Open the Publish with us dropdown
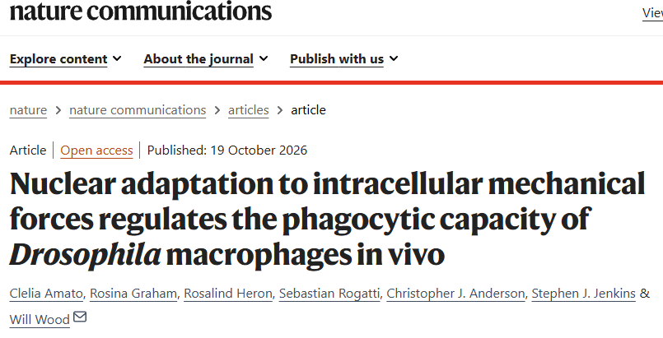Screen dimensions: 663x338 pyautogui.click(x=344, y=59)
